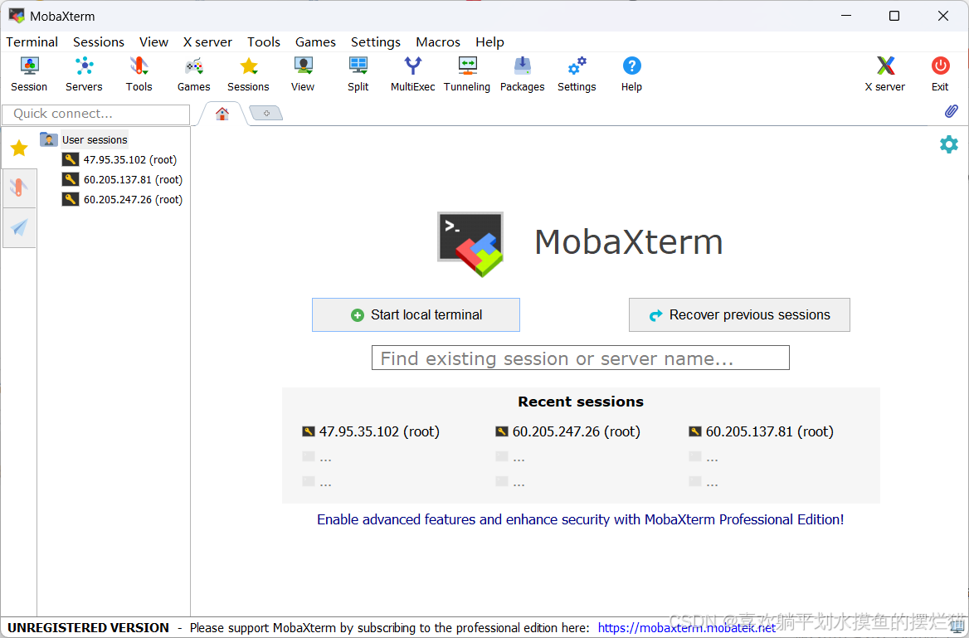This screenshot has height=638, width=969.
Task: Open the Servers toolbar icon
Action: click(x=84, y=74)
